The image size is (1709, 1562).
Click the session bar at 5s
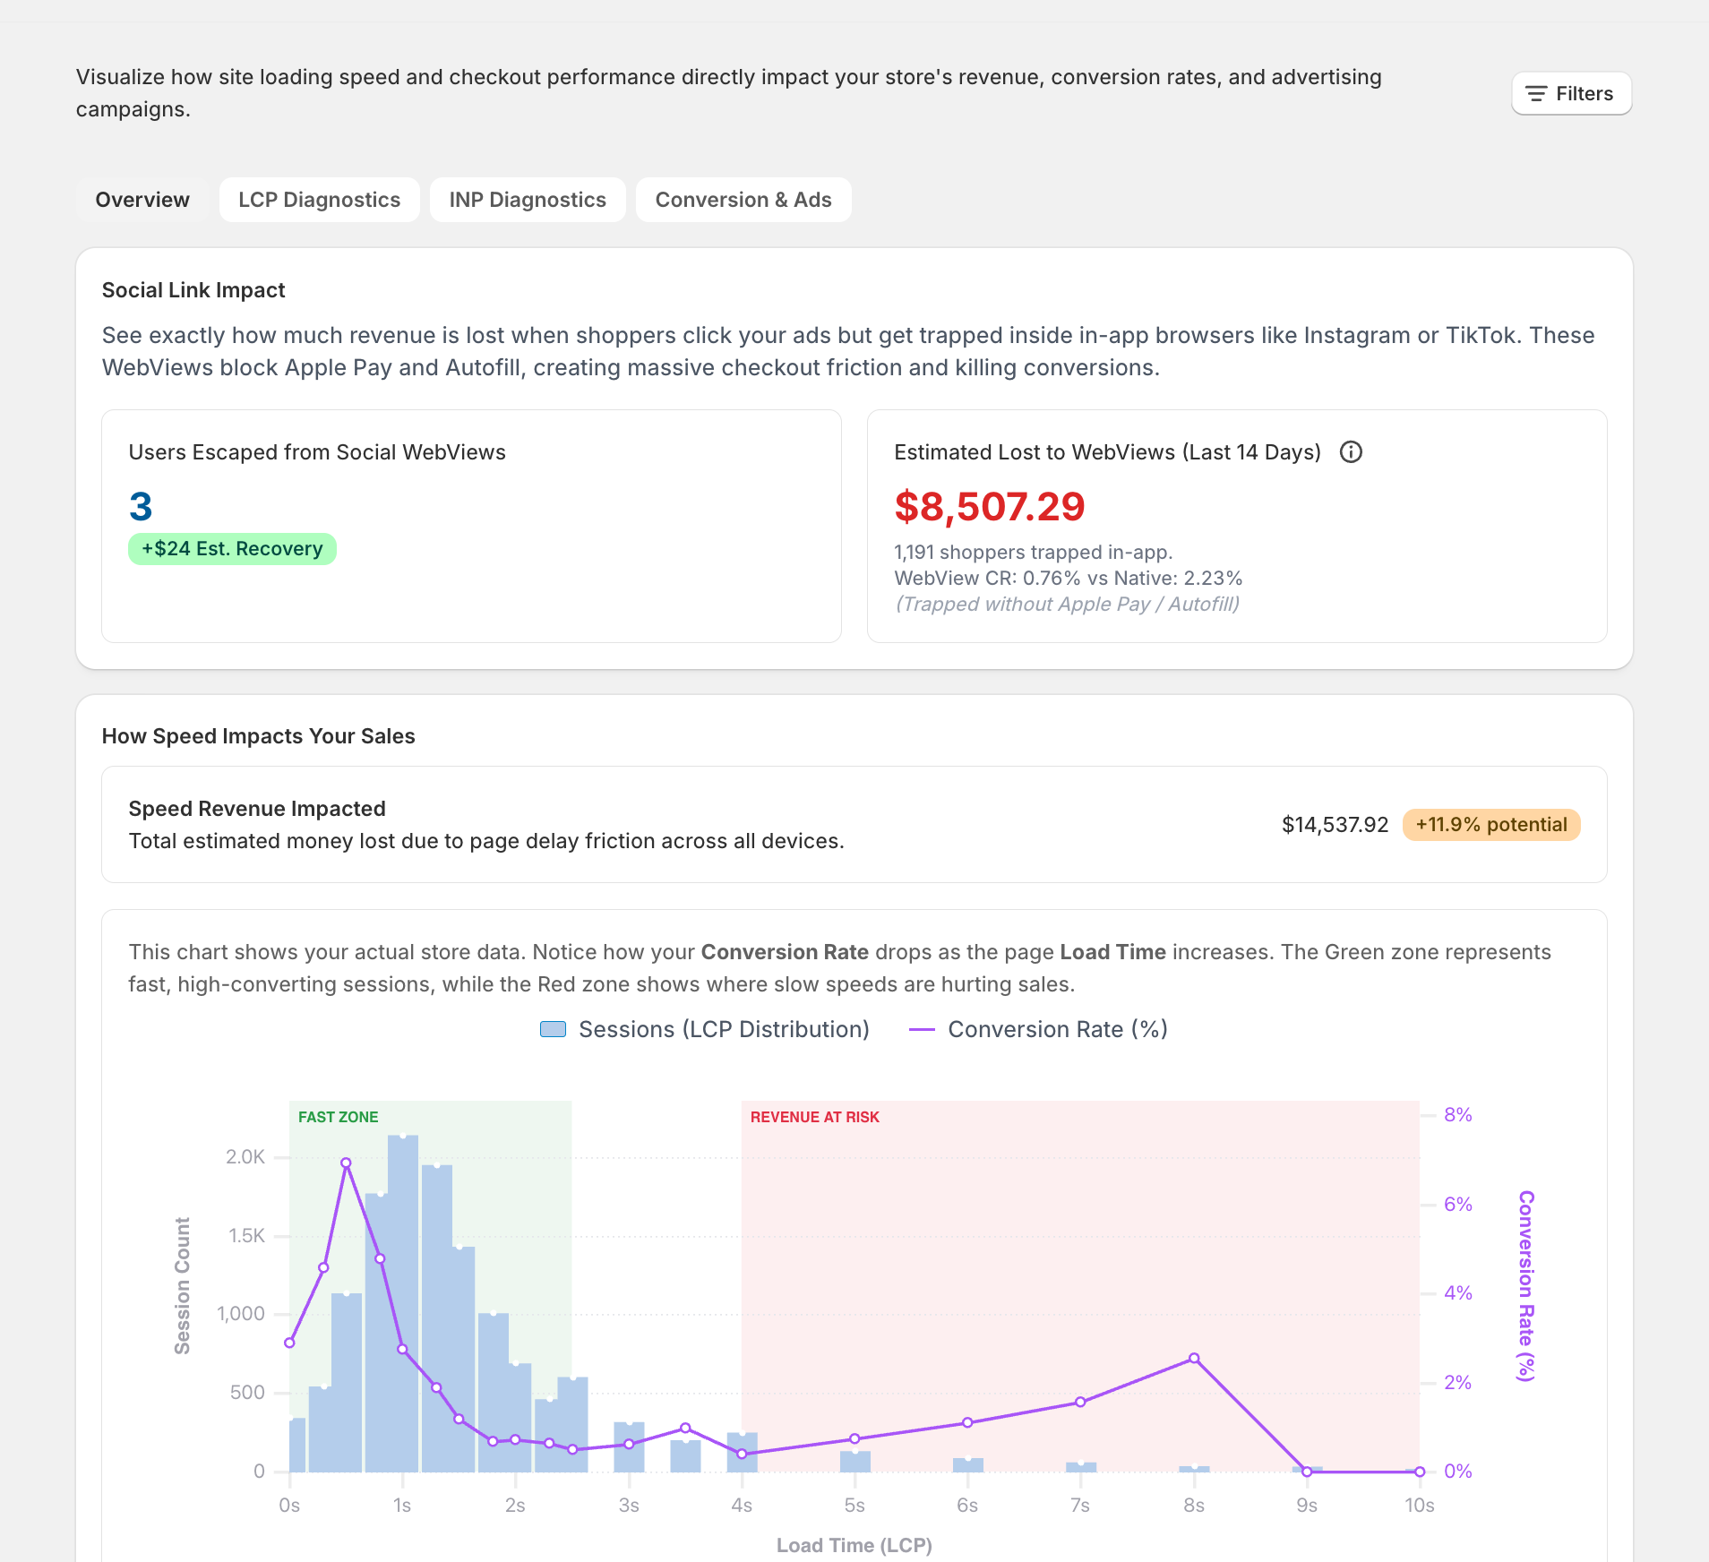(855, 1461)
